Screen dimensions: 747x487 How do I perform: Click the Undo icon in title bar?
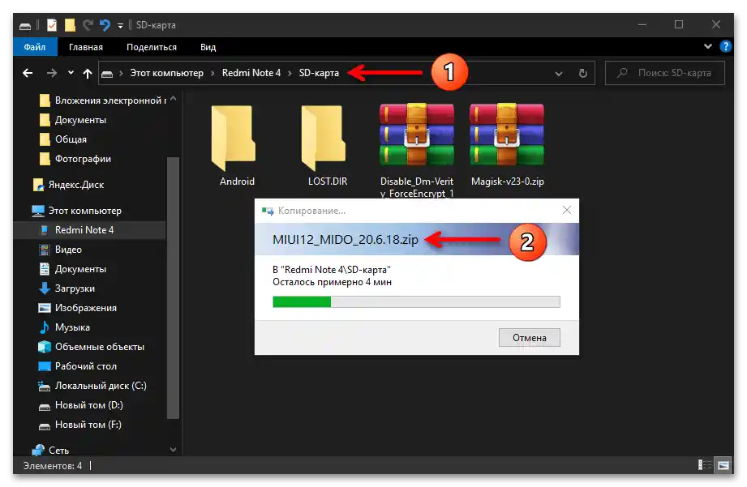pos(105,25)
